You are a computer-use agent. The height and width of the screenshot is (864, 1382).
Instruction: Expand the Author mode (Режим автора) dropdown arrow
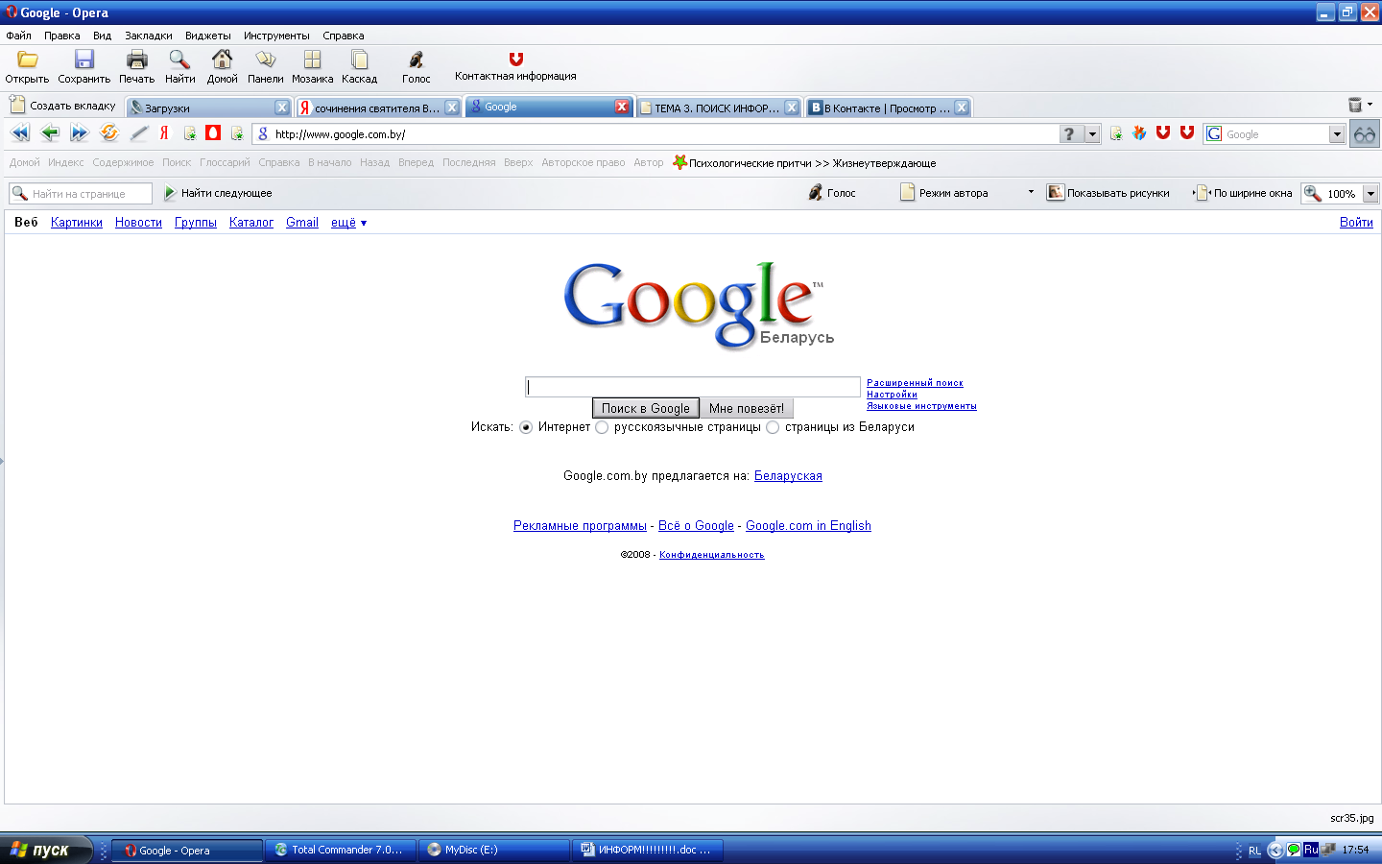1031,193
